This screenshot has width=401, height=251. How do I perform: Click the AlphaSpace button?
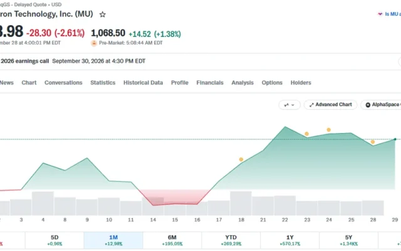(x=381, y=105)
